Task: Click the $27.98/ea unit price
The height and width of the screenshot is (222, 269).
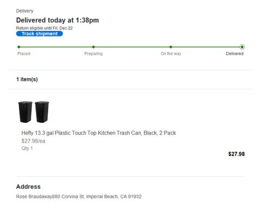Action: [x=33, y=141]
